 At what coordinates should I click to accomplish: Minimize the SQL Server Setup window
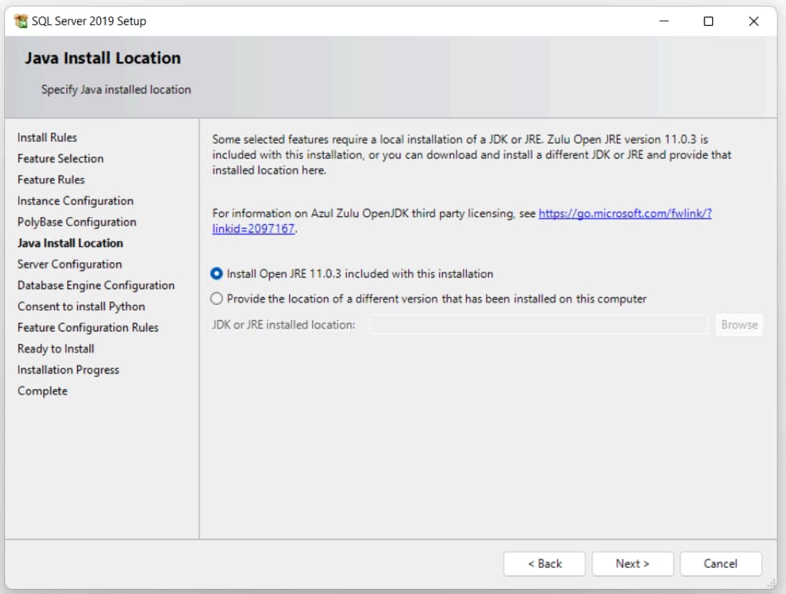[x=663, y=22]
